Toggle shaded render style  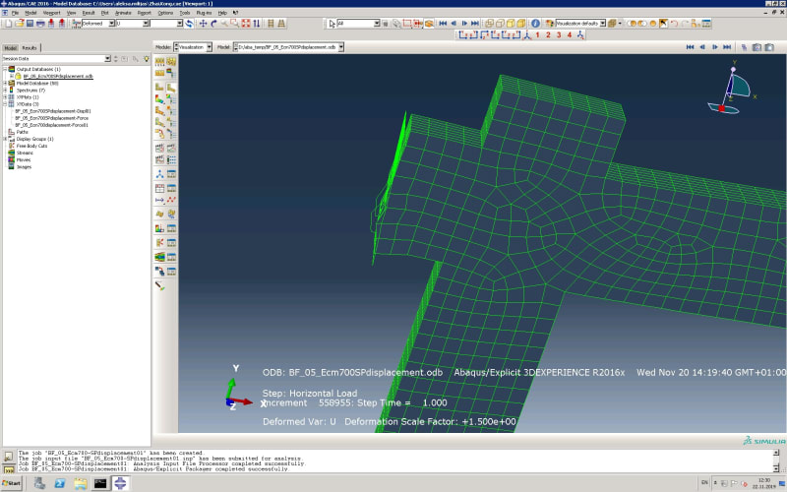(521, 24)
